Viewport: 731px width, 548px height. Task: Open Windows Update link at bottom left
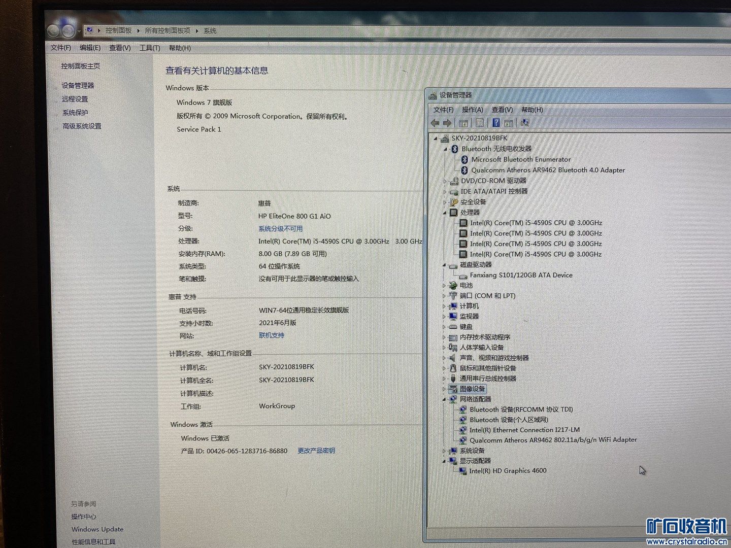tap(97, 529)
